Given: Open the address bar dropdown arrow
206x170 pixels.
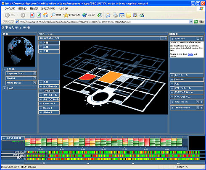Looking at the screenshot, I should pos(190,22).
